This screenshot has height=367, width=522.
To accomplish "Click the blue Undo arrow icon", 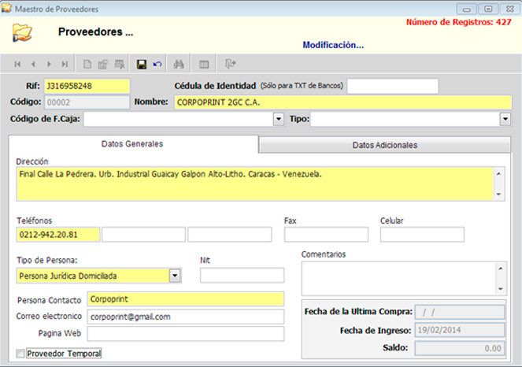I will [x=157, y=64].
